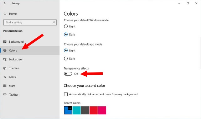Click the Lock screen monitor icon
The height and width of the screenshot is (119, 201).
(5, 59)
